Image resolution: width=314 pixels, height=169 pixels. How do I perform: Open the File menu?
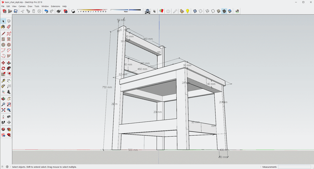click(3, 6)
